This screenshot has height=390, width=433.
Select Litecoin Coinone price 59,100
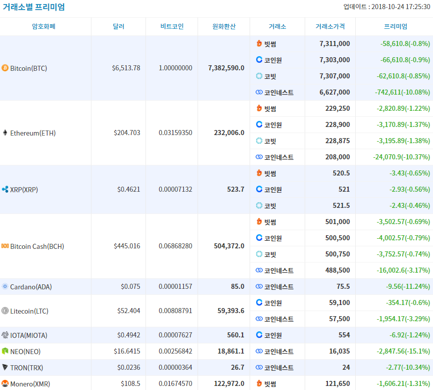pyautogui.click(x=340, y=302)
